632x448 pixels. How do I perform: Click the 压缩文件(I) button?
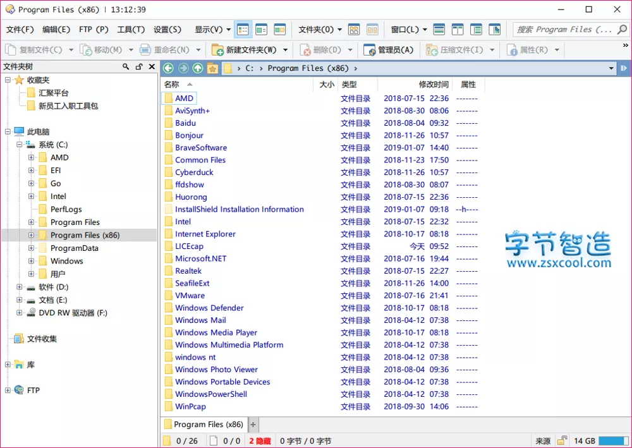pyautogui.click(x=454, y=50)
